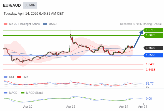The height and width of the screenshot is (111, 164).
Task: Click the Apr 14 axis date label
Action: click(124, 107)
